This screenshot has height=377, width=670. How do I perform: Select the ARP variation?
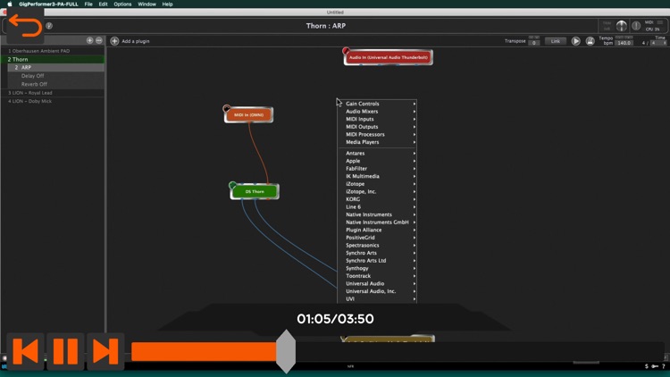[56, 68]
